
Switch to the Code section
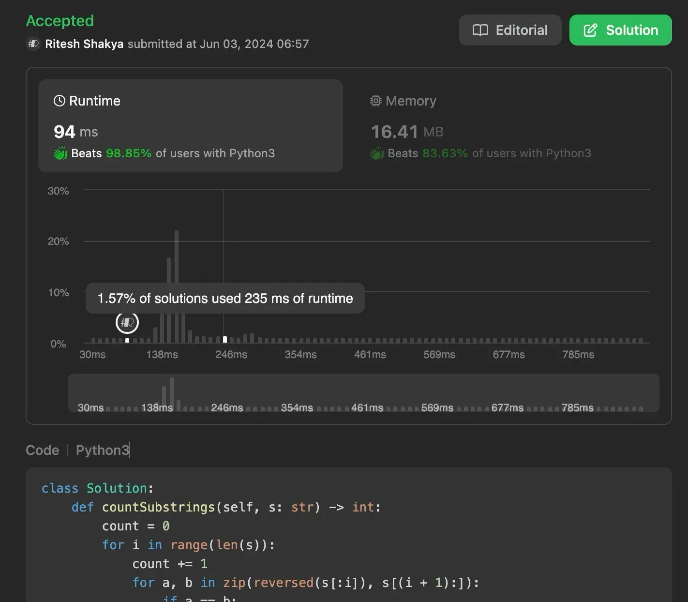click(42, 450)
